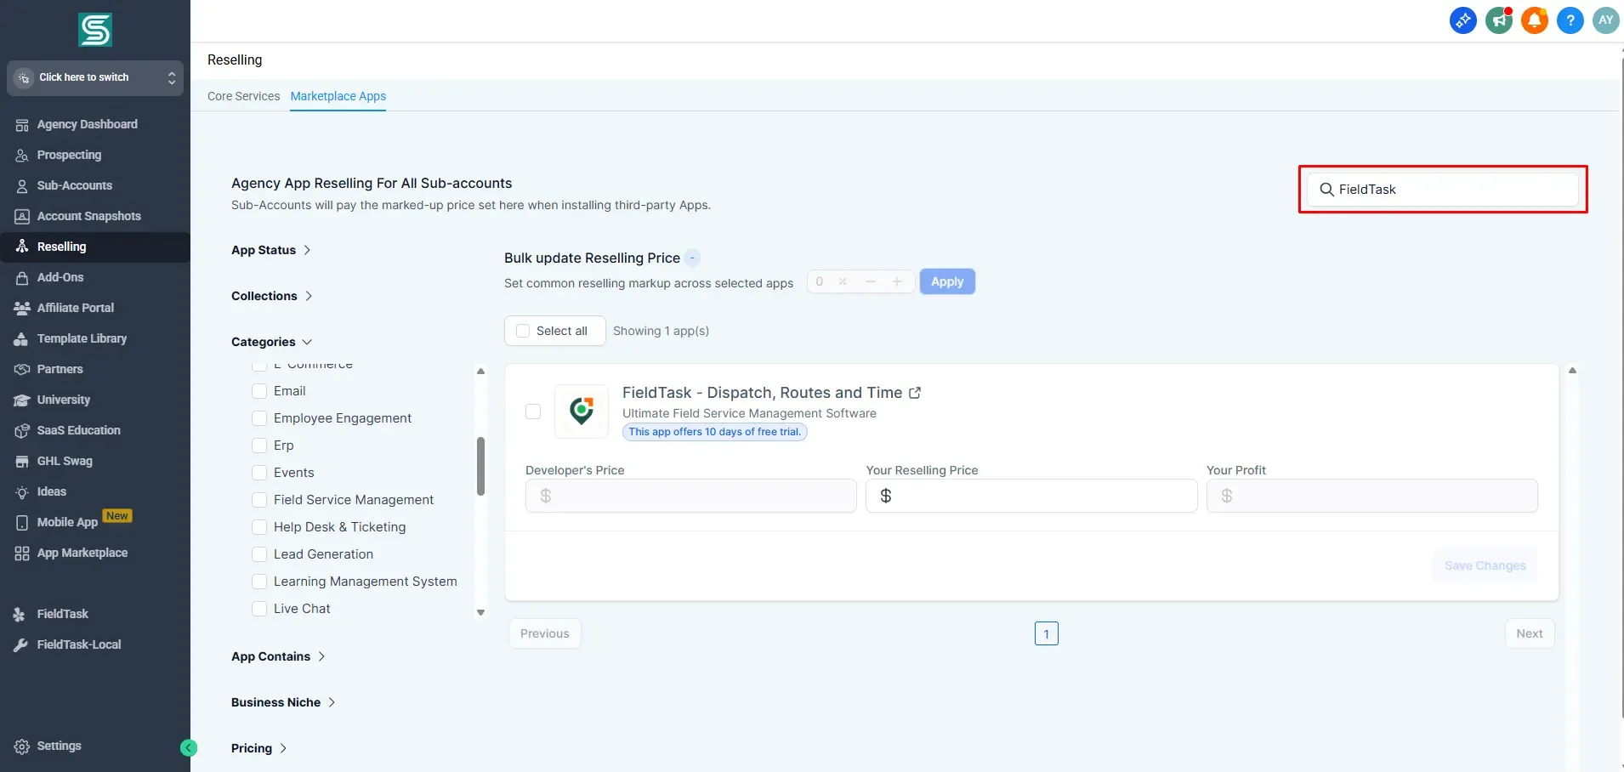Click the Next page button

(1530, 633)
